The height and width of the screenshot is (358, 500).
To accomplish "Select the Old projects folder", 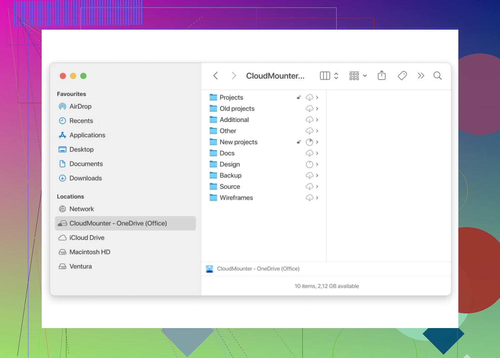I will pos(264,108).
